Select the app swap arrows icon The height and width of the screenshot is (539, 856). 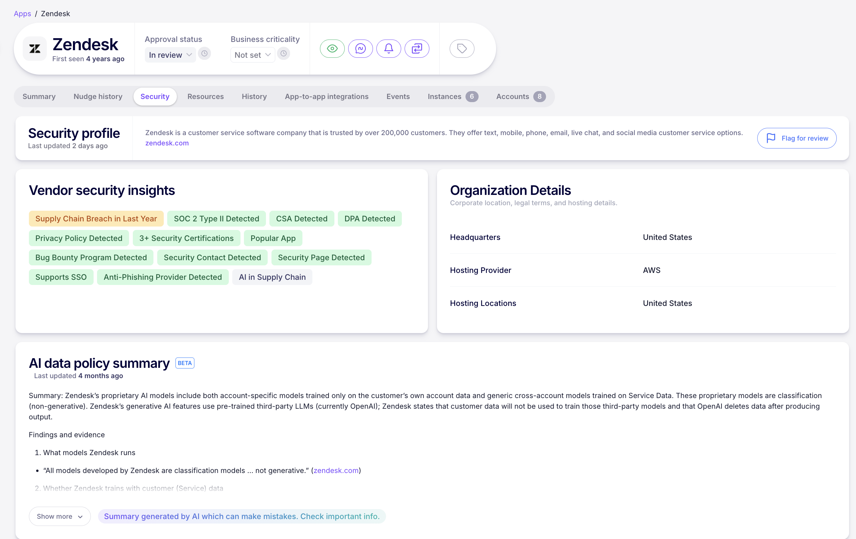click(417, 48)
